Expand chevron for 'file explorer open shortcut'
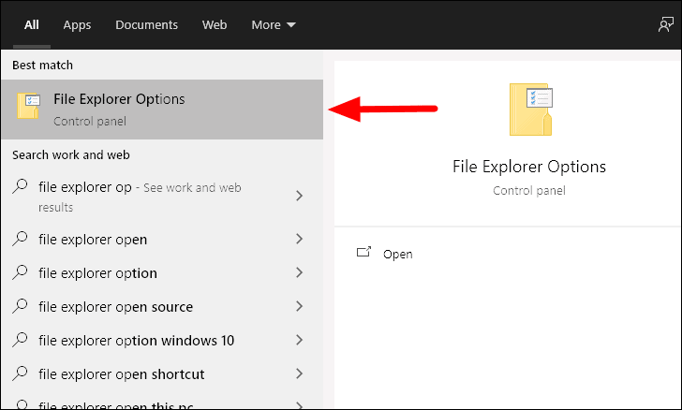 click(299, 373)
